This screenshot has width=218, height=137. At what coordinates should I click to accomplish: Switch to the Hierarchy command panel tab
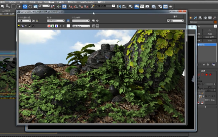200,17
